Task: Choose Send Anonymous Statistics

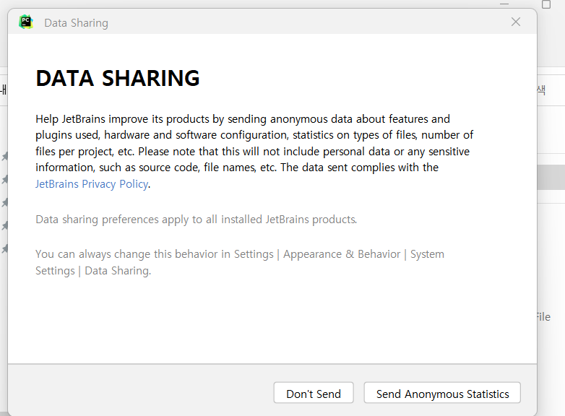Action: coord(442,393)
